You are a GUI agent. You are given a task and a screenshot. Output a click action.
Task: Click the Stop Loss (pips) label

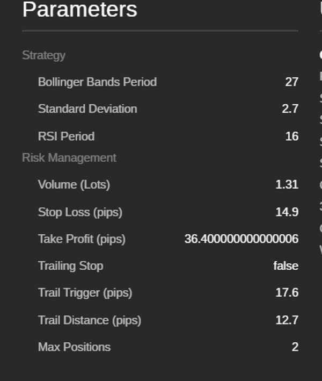click(80, 212)
